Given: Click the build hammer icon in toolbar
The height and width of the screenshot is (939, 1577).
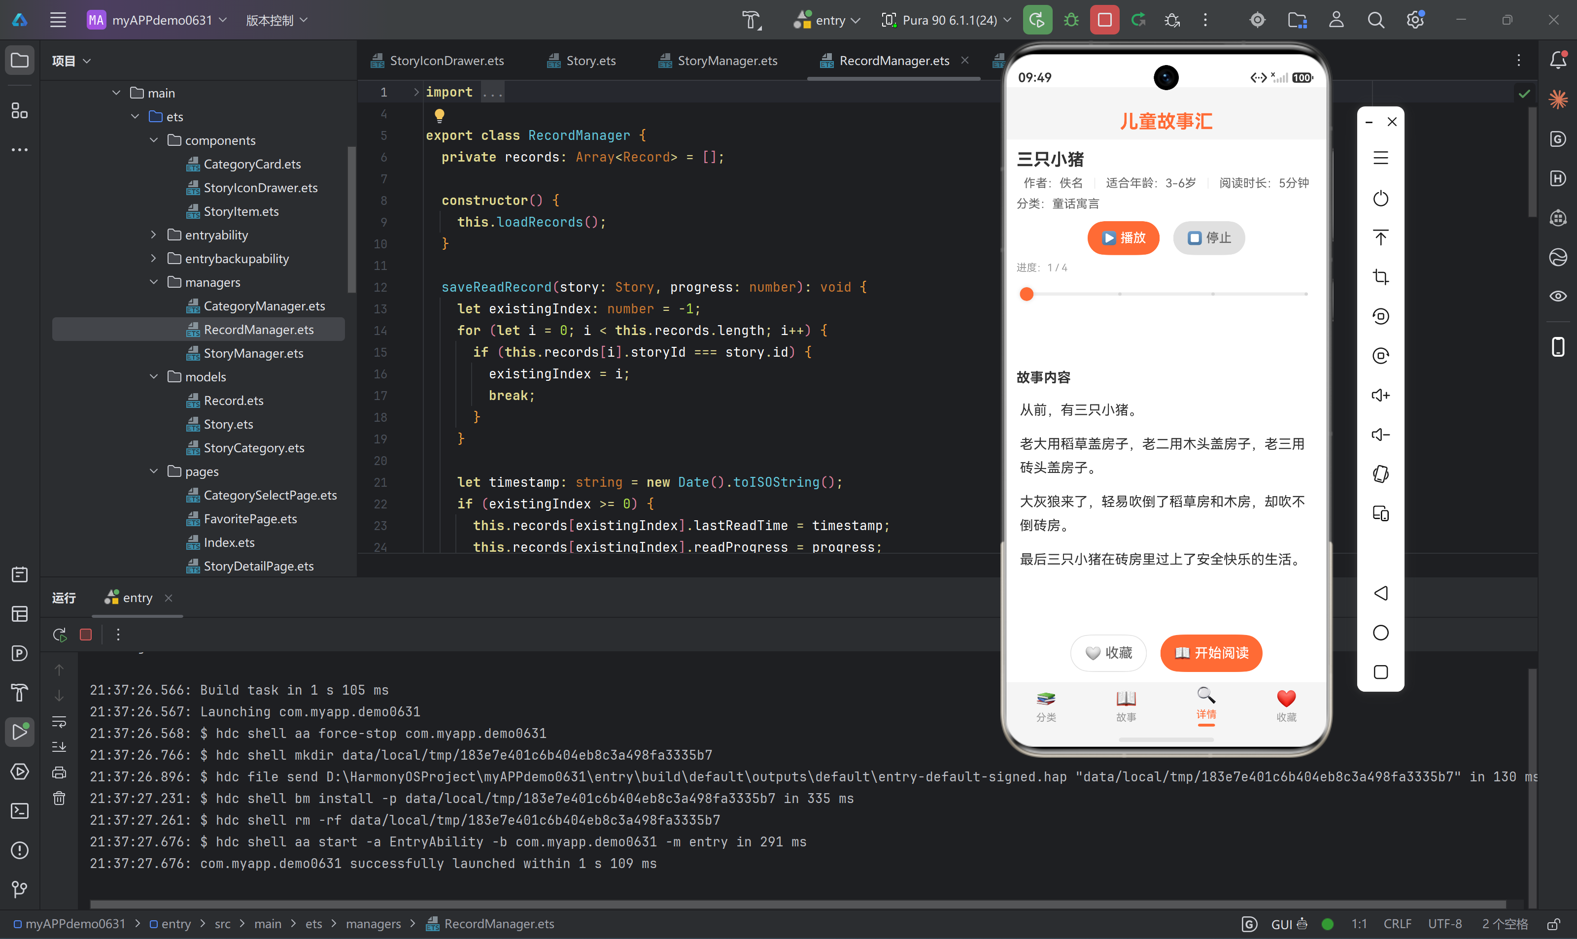Looking at the screenshot, I should click(752, 20).
